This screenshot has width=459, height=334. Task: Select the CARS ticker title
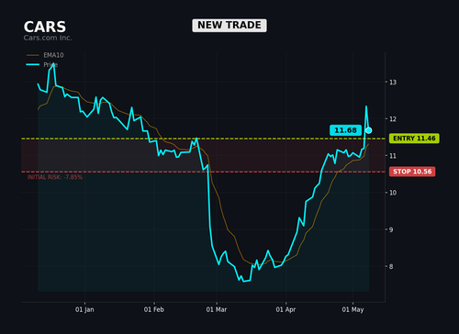click(45, 27)
